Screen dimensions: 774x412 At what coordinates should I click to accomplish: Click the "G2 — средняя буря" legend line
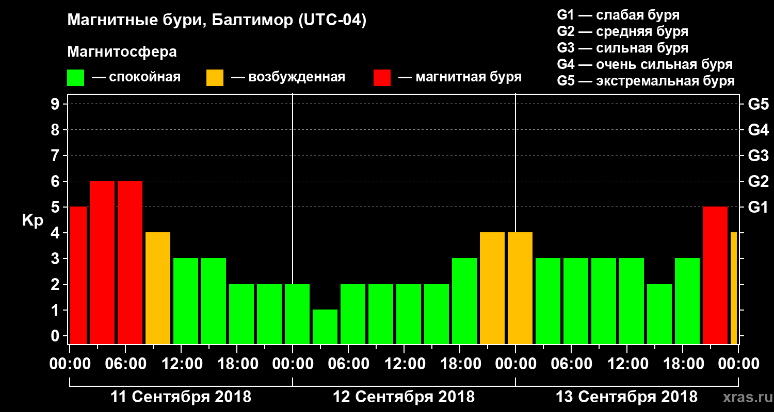pyautogui.click(x=623, y=31)
